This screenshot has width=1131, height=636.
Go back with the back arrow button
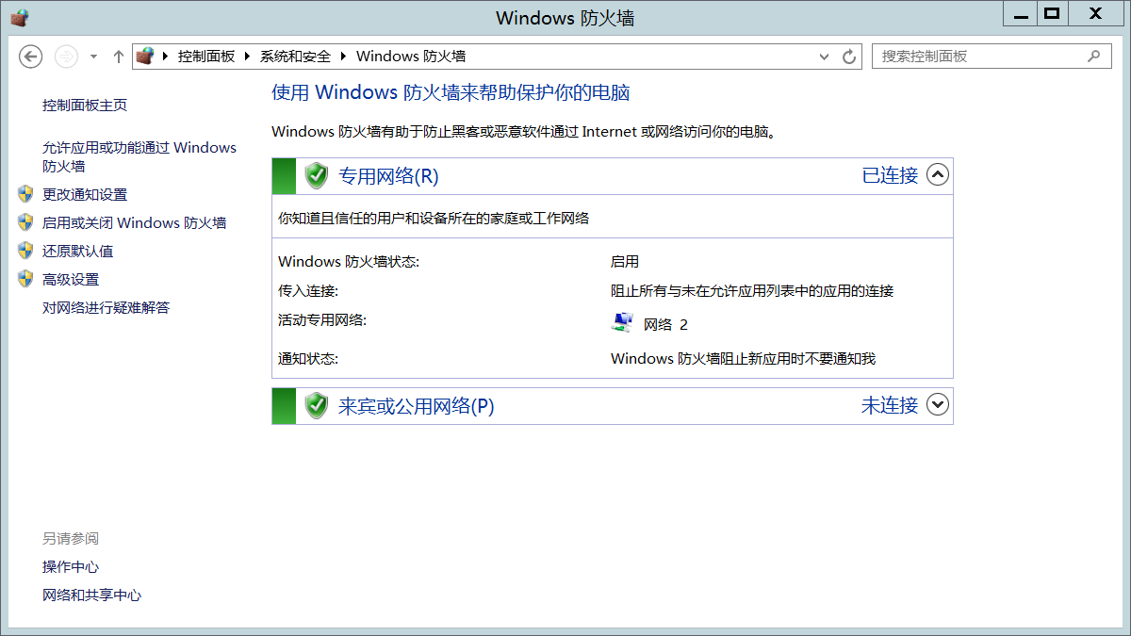pos(31,57)
